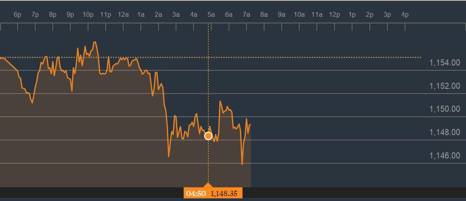Click the 1,154.00 price axis label
Viewport: 466px width, 201px height.
pyautogui.click(x=445, y=63)
